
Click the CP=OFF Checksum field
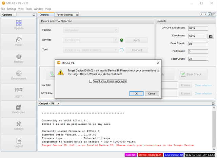pos(198,28)
